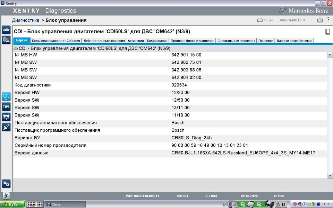Viewport: 333px width, 208px height.
Task: Open the TIPS sidebar icon
Action: 6,106
